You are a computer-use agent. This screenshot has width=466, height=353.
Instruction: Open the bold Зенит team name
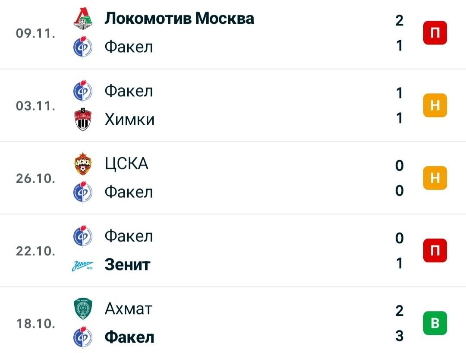coord(127,264)
